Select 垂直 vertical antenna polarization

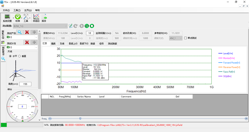19,56
